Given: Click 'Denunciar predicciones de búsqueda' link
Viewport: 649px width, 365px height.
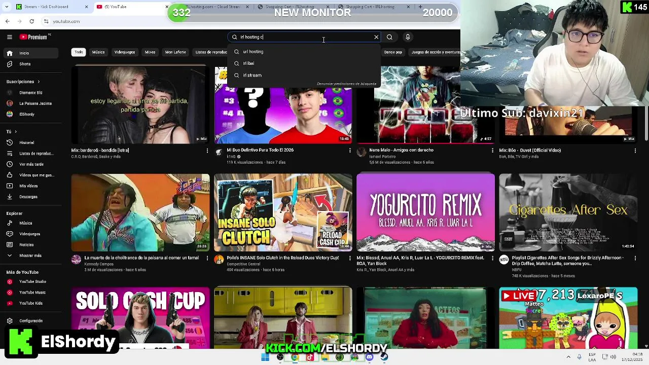Looking at the screenshot, I should (346, 84).
